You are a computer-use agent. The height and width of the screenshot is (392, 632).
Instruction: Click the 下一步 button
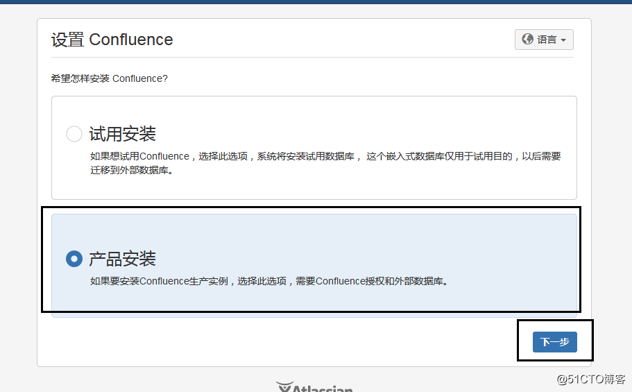coord(554,342)
